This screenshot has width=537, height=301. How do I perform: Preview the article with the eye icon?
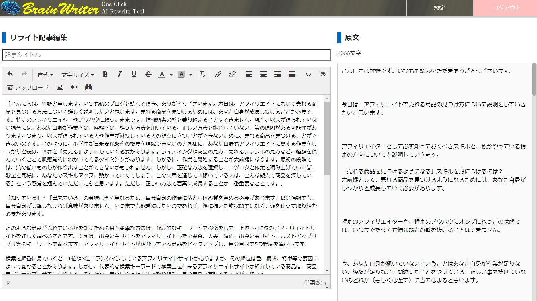coord(322,75)
